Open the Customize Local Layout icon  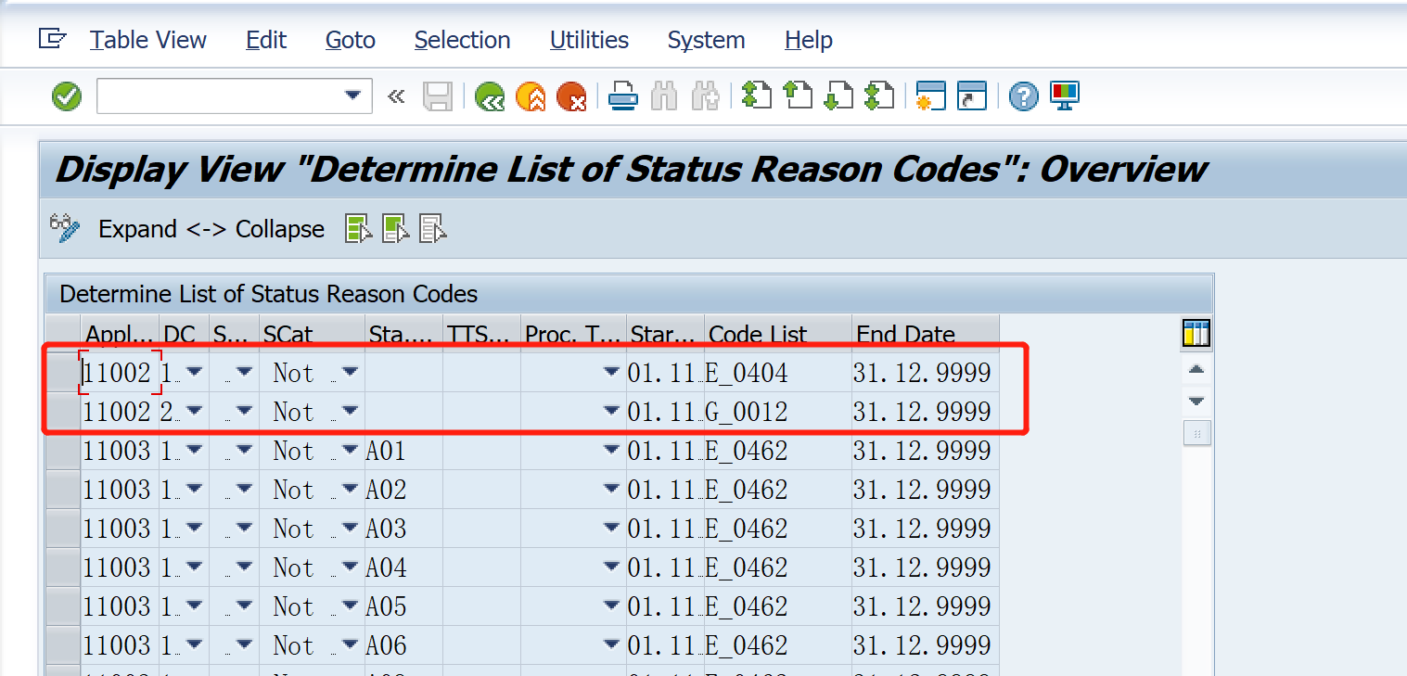(x=1063, y=96)
